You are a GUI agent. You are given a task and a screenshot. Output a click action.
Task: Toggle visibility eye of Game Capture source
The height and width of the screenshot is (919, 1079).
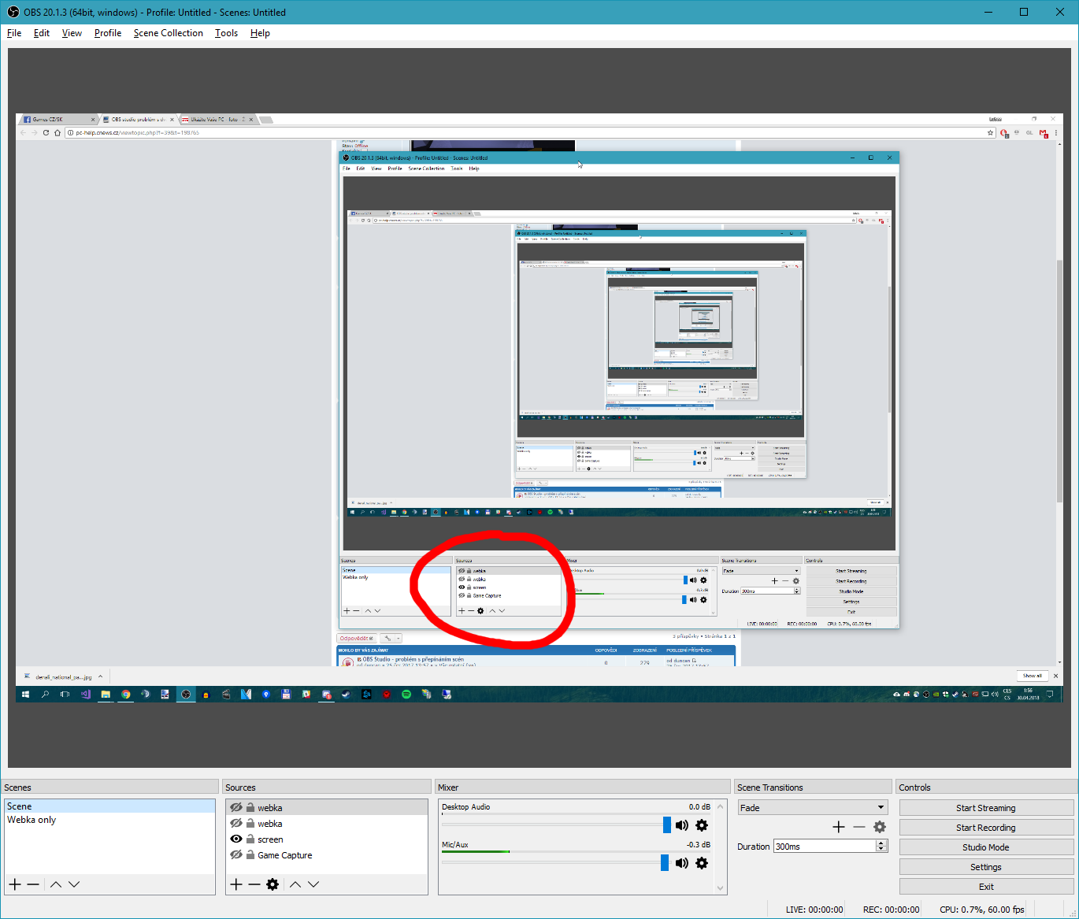pyautogui.click(x=236, y=854)
